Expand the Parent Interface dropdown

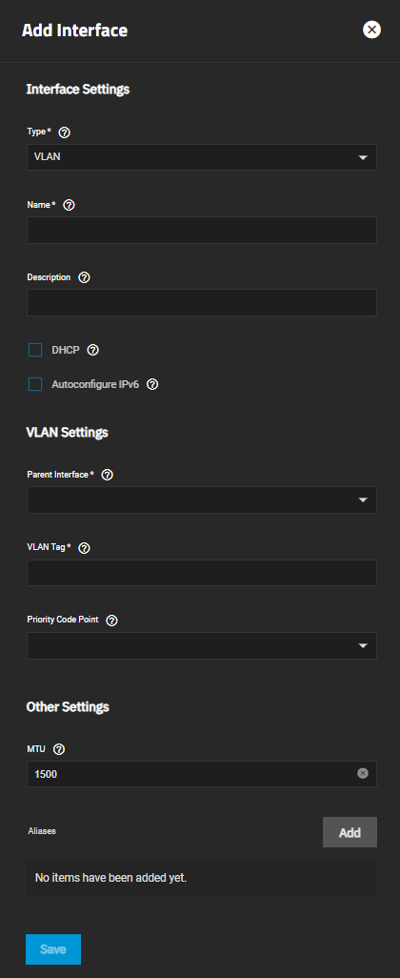[202, 500]
